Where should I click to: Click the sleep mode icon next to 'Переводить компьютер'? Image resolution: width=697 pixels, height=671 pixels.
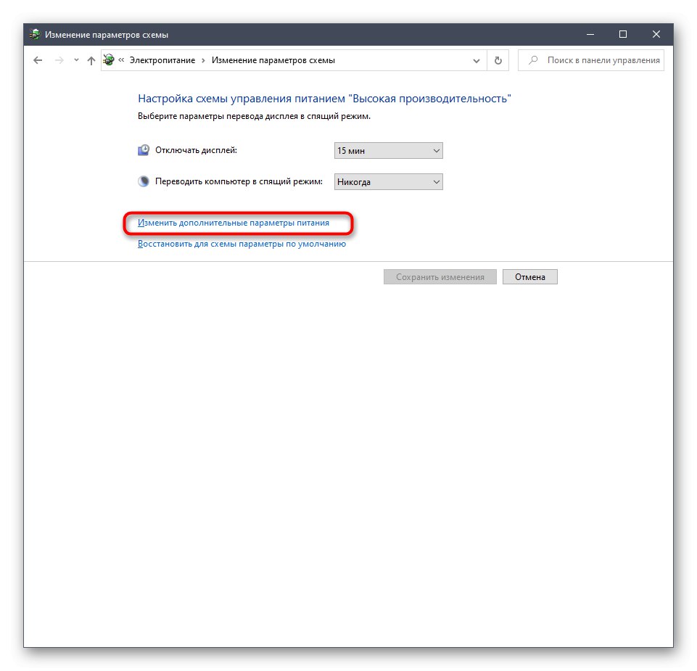144,181
